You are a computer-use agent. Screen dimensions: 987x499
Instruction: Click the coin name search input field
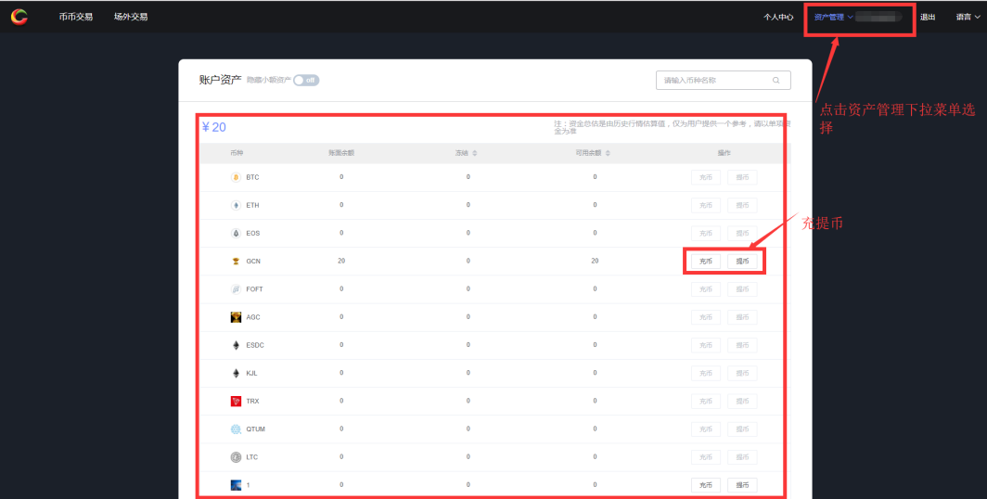click(714, 81)
